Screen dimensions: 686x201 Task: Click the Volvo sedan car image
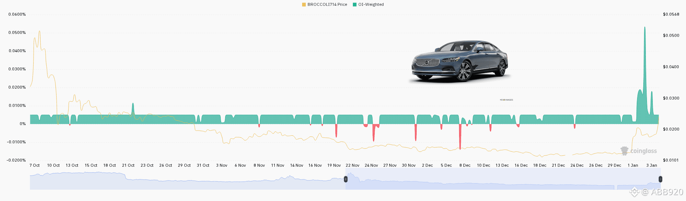[459, 61]
